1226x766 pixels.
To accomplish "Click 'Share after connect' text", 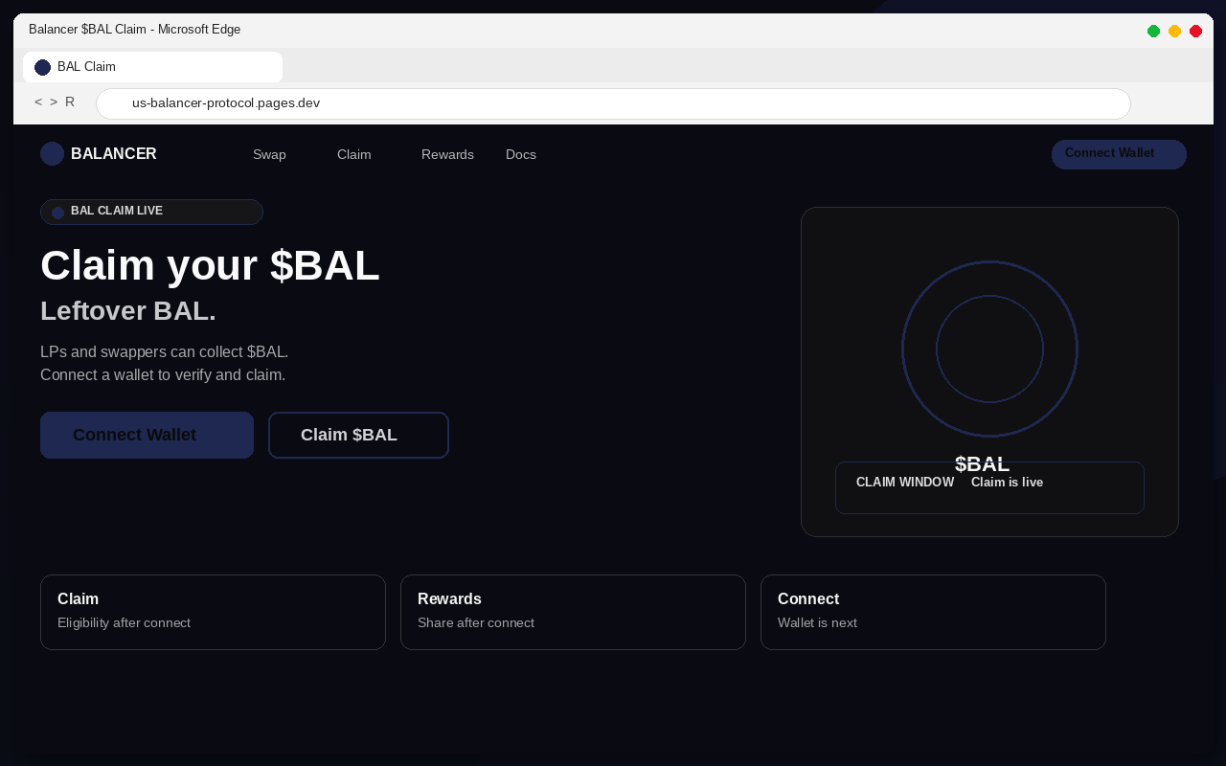I will [x=476, y=623].
